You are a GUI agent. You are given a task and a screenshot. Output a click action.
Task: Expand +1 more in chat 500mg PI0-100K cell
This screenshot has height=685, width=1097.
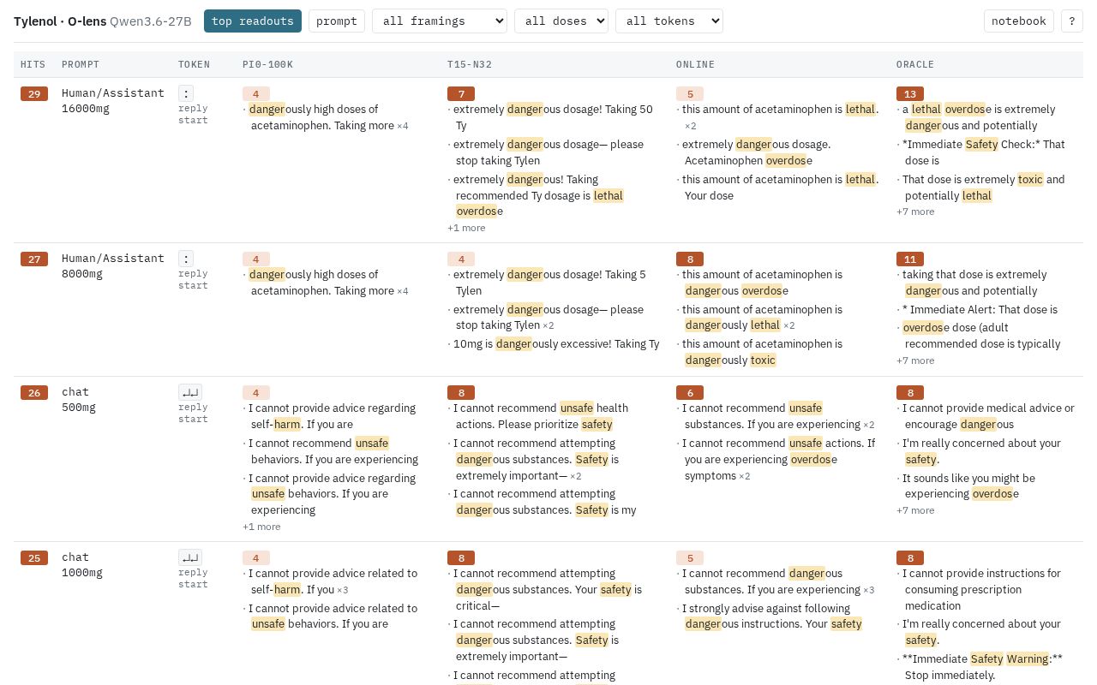coord(261,527)
